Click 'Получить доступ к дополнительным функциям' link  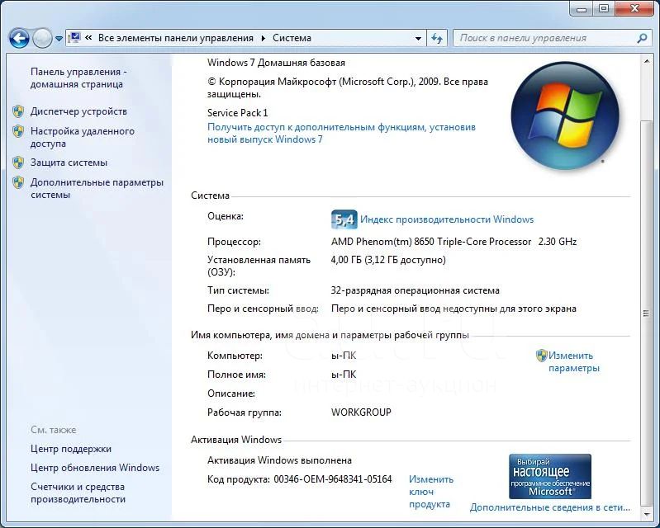coord(341,133)
